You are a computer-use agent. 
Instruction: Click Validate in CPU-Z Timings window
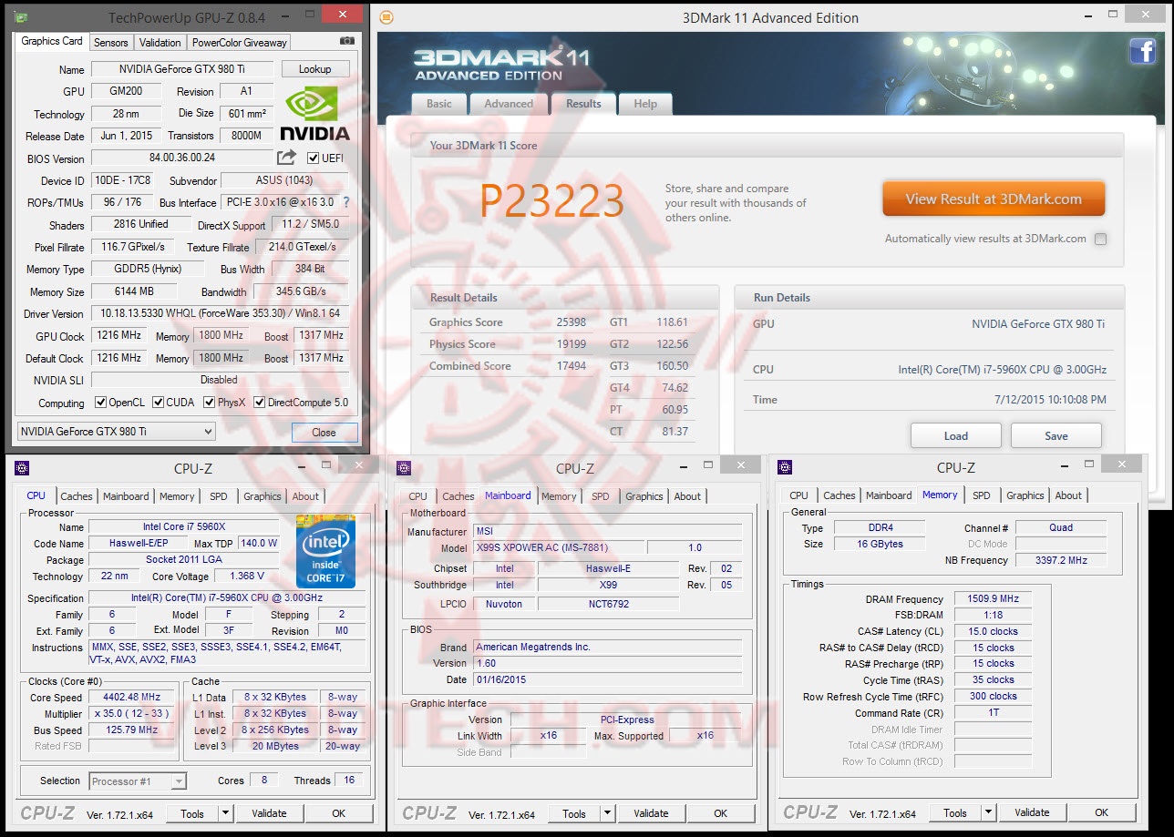[x=1032, y=812]
